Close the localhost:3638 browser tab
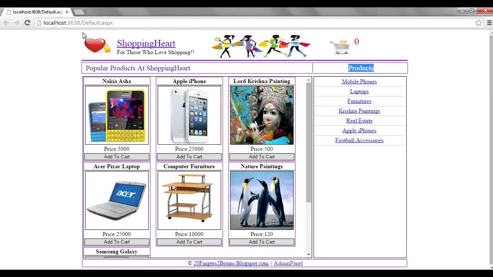The image size is (493, 277). [x=67, y=12]
